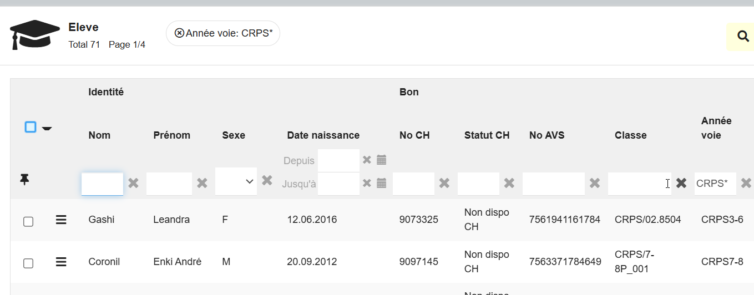Sort by Nom column header
754x295 pixels.
[99, 135]
